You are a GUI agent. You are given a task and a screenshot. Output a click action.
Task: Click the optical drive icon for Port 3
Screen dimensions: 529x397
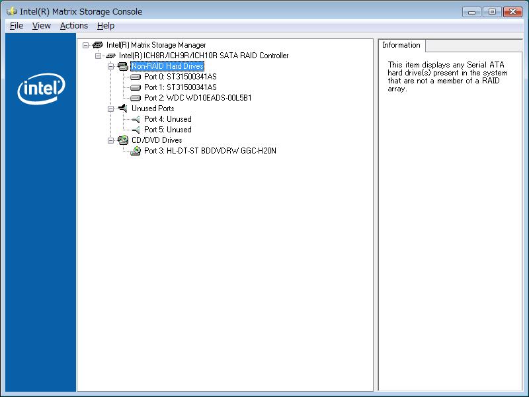(x=136, y=151)
